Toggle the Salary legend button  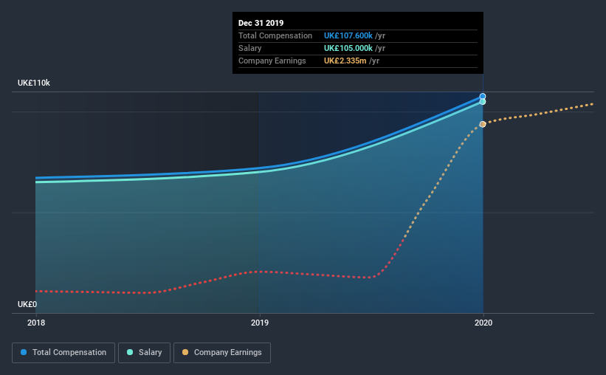click(x=144, y=353)
